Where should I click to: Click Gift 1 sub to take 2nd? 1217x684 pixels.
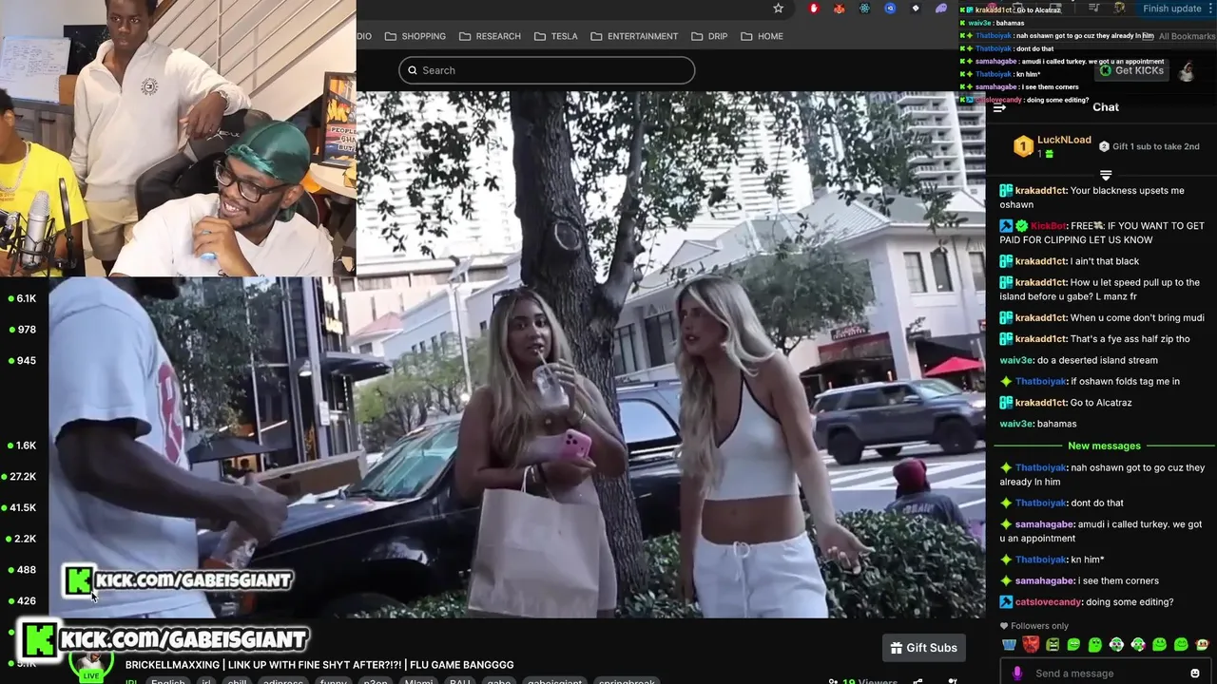(x=1149, y=146)
